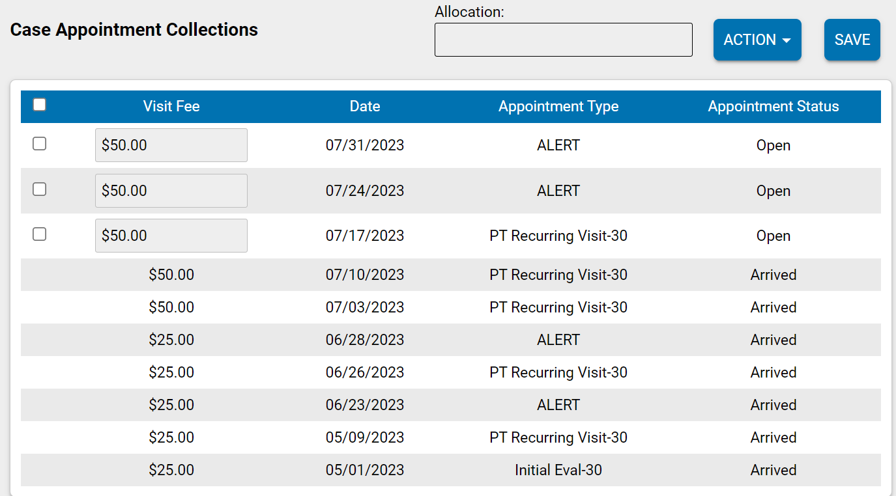Edit the visit fee for the 07/31/2023 appointment
Image resolution: width=896 pixels, height=496 pixels.
tap(171, 145)
